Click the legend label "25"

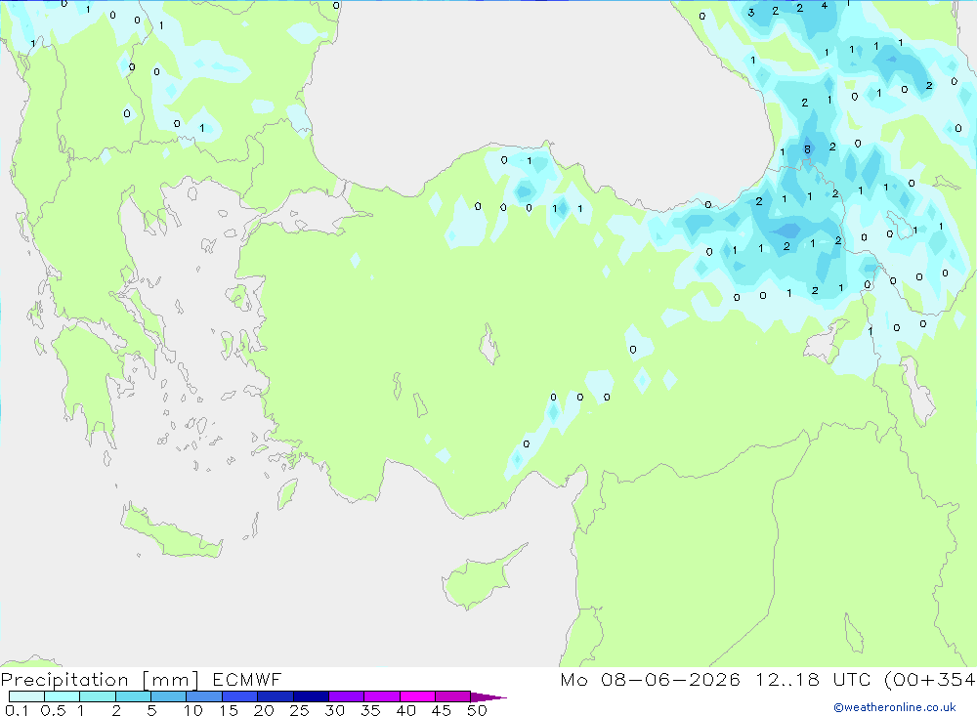(300, 710)
